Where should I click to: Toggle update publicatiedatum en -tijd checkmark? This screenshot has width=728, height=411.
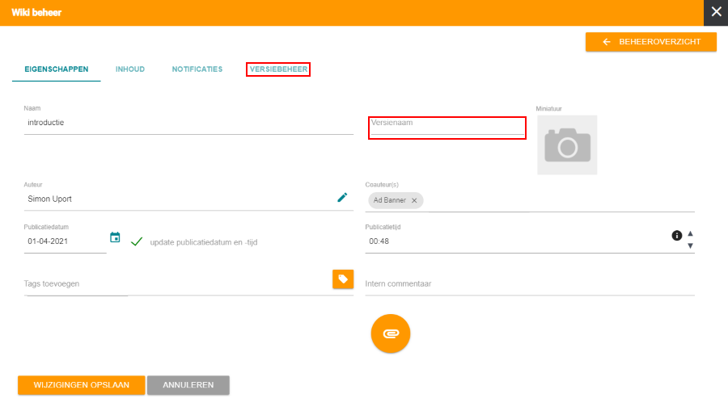[137, 242]
